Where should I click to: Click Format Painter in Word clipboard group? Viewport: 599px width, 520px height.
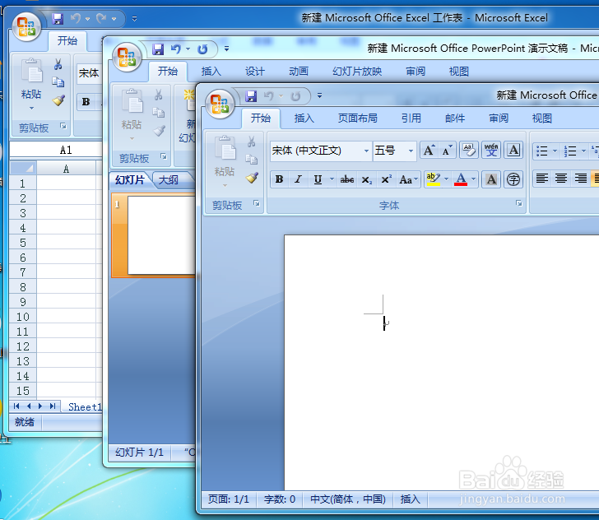[x=252, y=178]
